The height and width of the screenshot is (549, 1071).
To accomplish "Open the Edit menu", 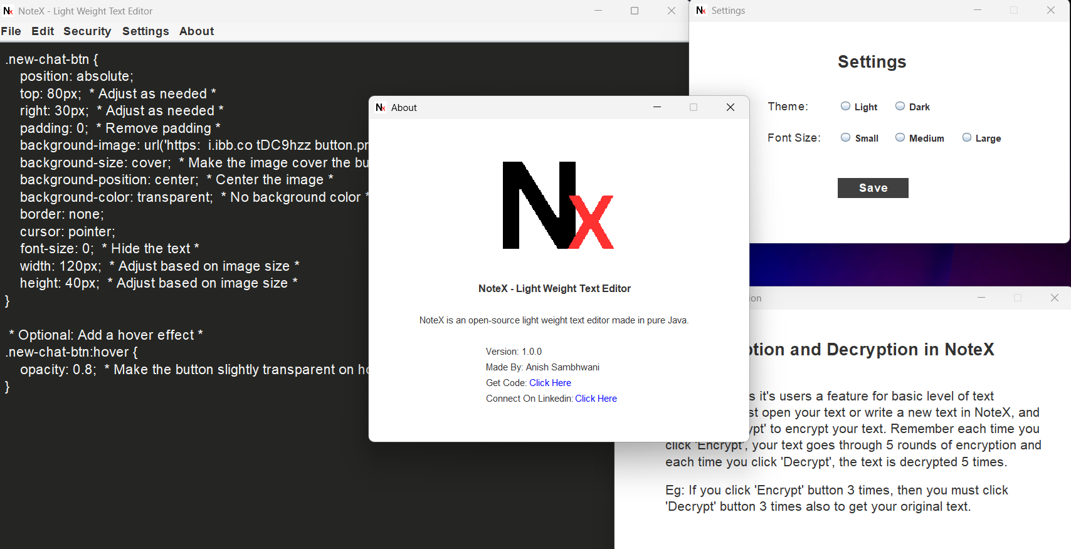I will point(43,31).
